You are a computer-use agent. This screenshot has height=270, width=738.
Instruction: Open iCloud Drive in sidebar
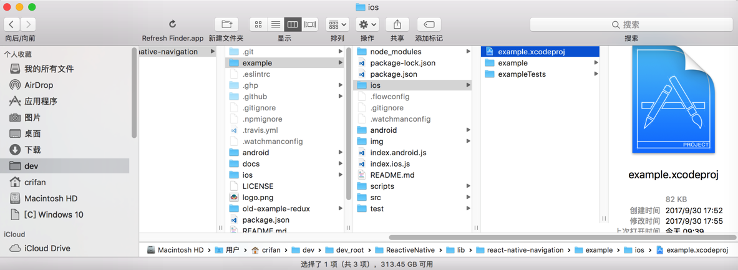point(64,248)
